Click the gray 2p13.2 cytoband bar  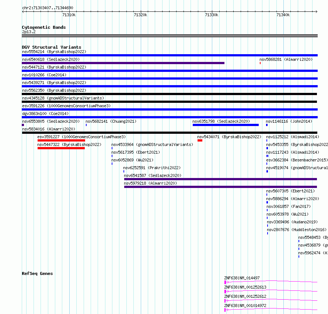pyautogui.click(x=170, y=36)
